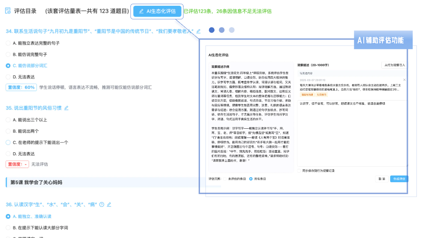Image resolution: width=426 pixels, height=238 pixels.
Task: Click the 置信度: 60% badge
Action: 21,87
